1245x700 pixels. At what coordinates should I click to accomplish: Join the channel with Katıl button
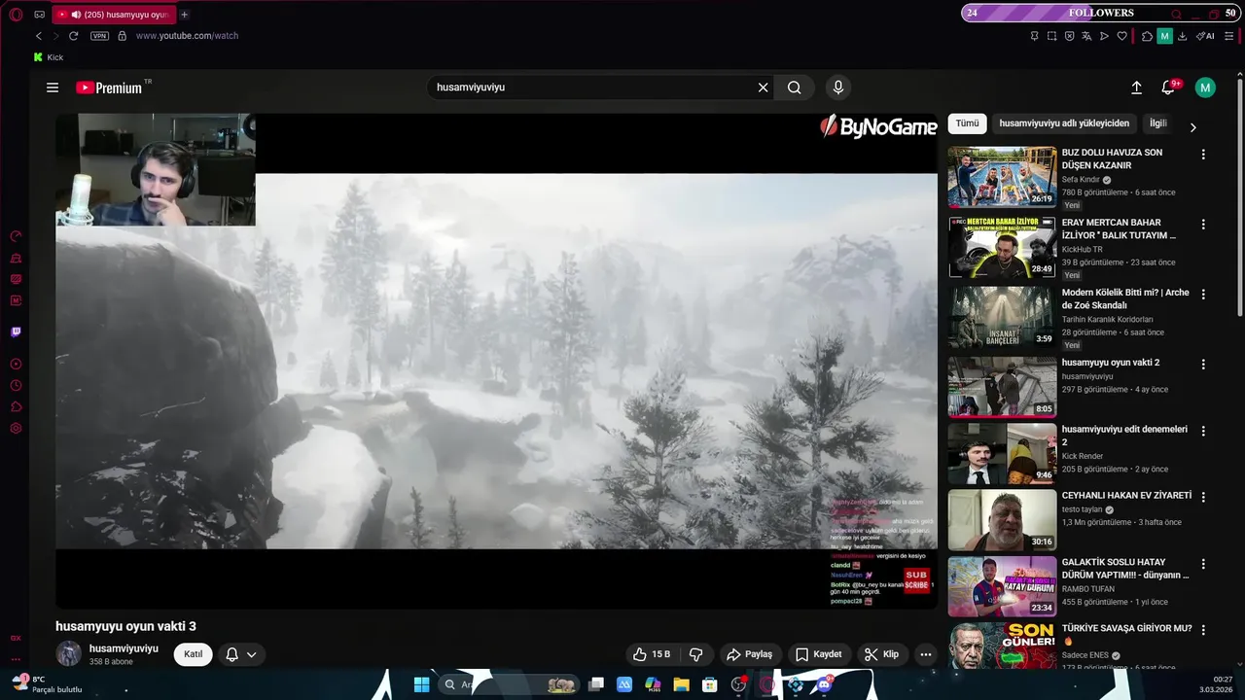194,654
